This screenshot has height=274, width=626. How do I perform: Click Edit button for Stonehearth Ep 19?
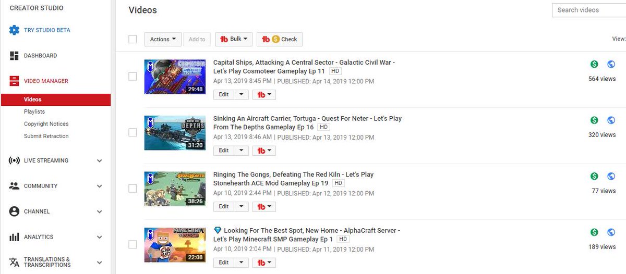coord(224,206)
